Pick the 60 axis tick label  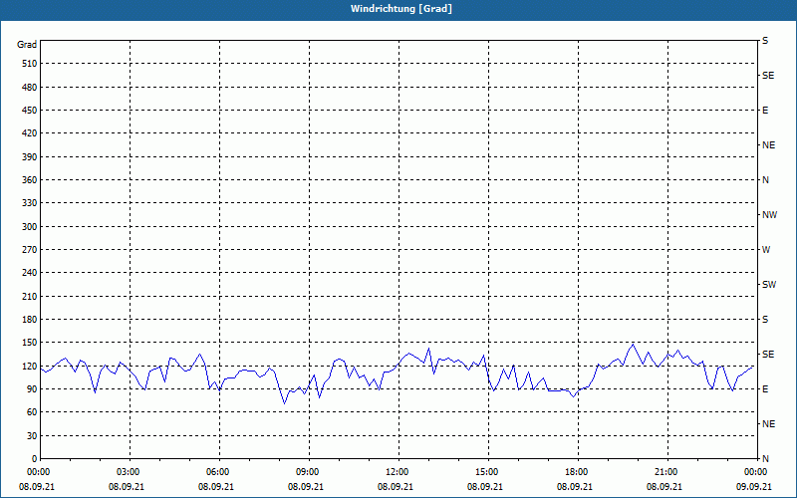point(32,412)
